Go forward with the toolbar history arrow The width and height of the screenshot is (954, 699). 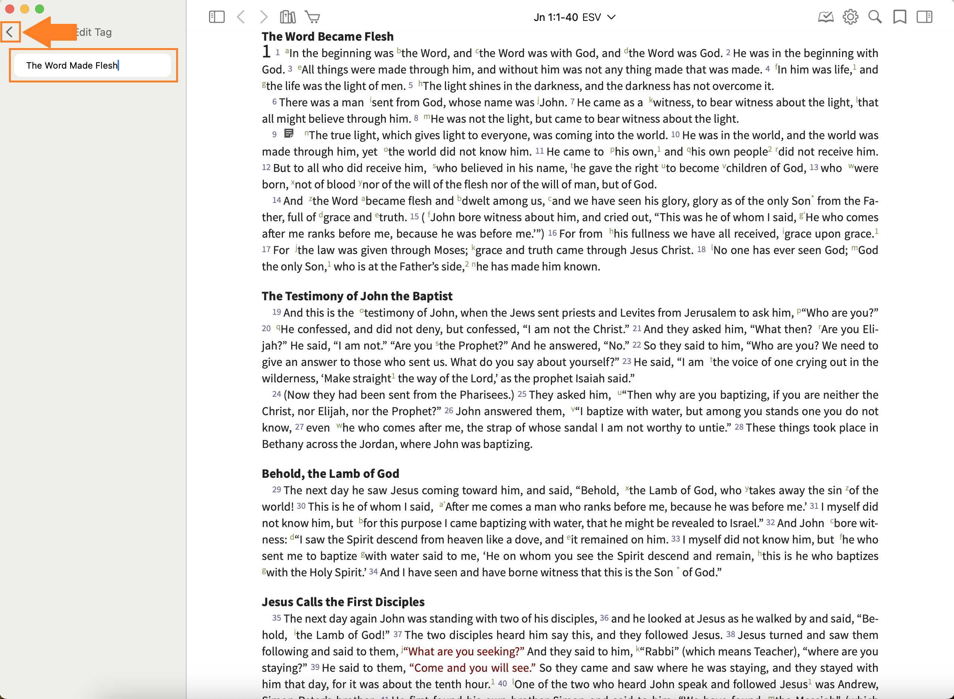tap(264, 17)
